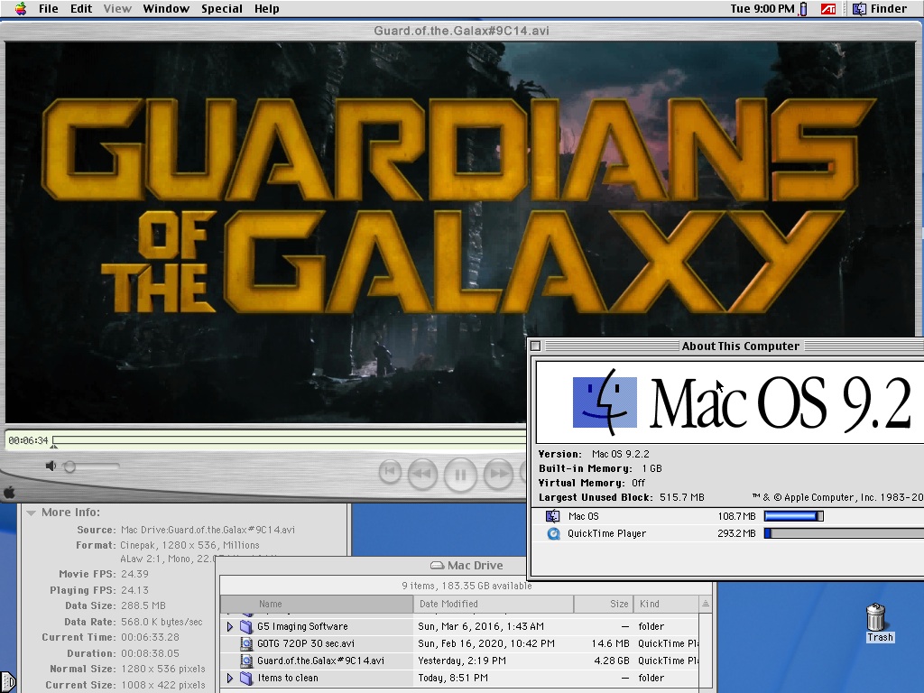The width and height of the screenshot is (924, 693).
Task: Click the movie video frame
Action: tap(459, 232)
